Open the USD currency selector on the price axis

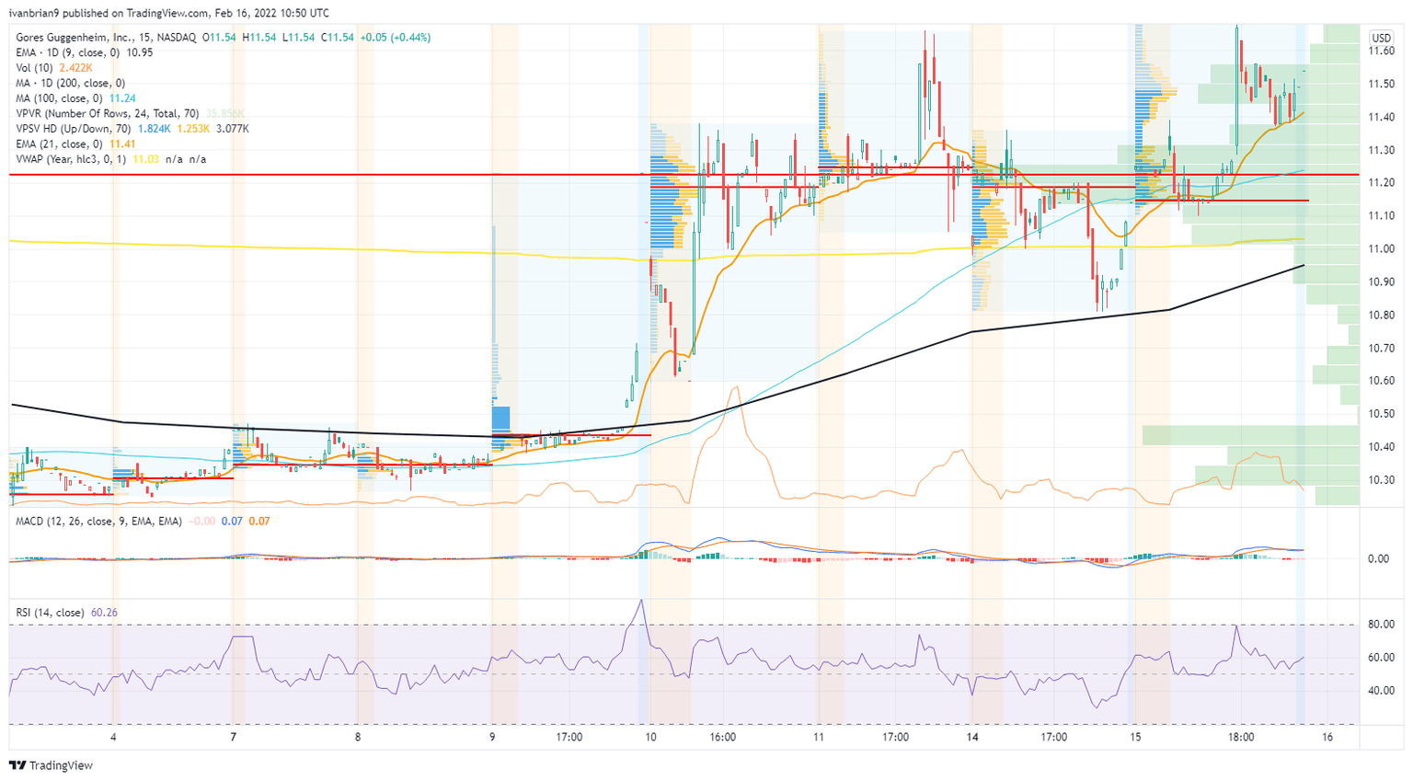point(1381,38)
